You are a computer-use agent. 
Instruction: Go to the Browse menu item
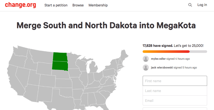78,5
